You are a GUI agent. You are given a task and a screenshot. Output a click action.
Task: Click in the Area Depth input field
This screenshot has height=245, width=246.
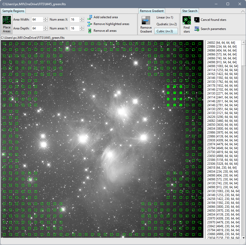point(37,28)
